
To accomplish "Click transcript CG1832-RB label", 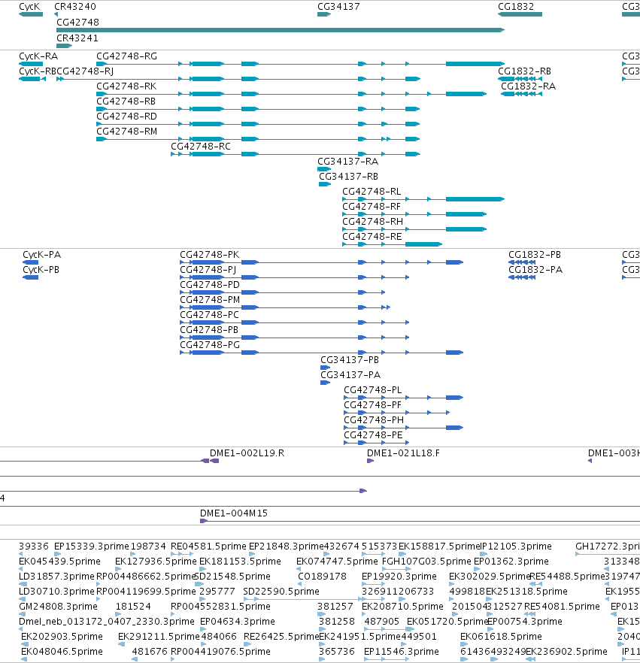I will [x=524, y=71].
